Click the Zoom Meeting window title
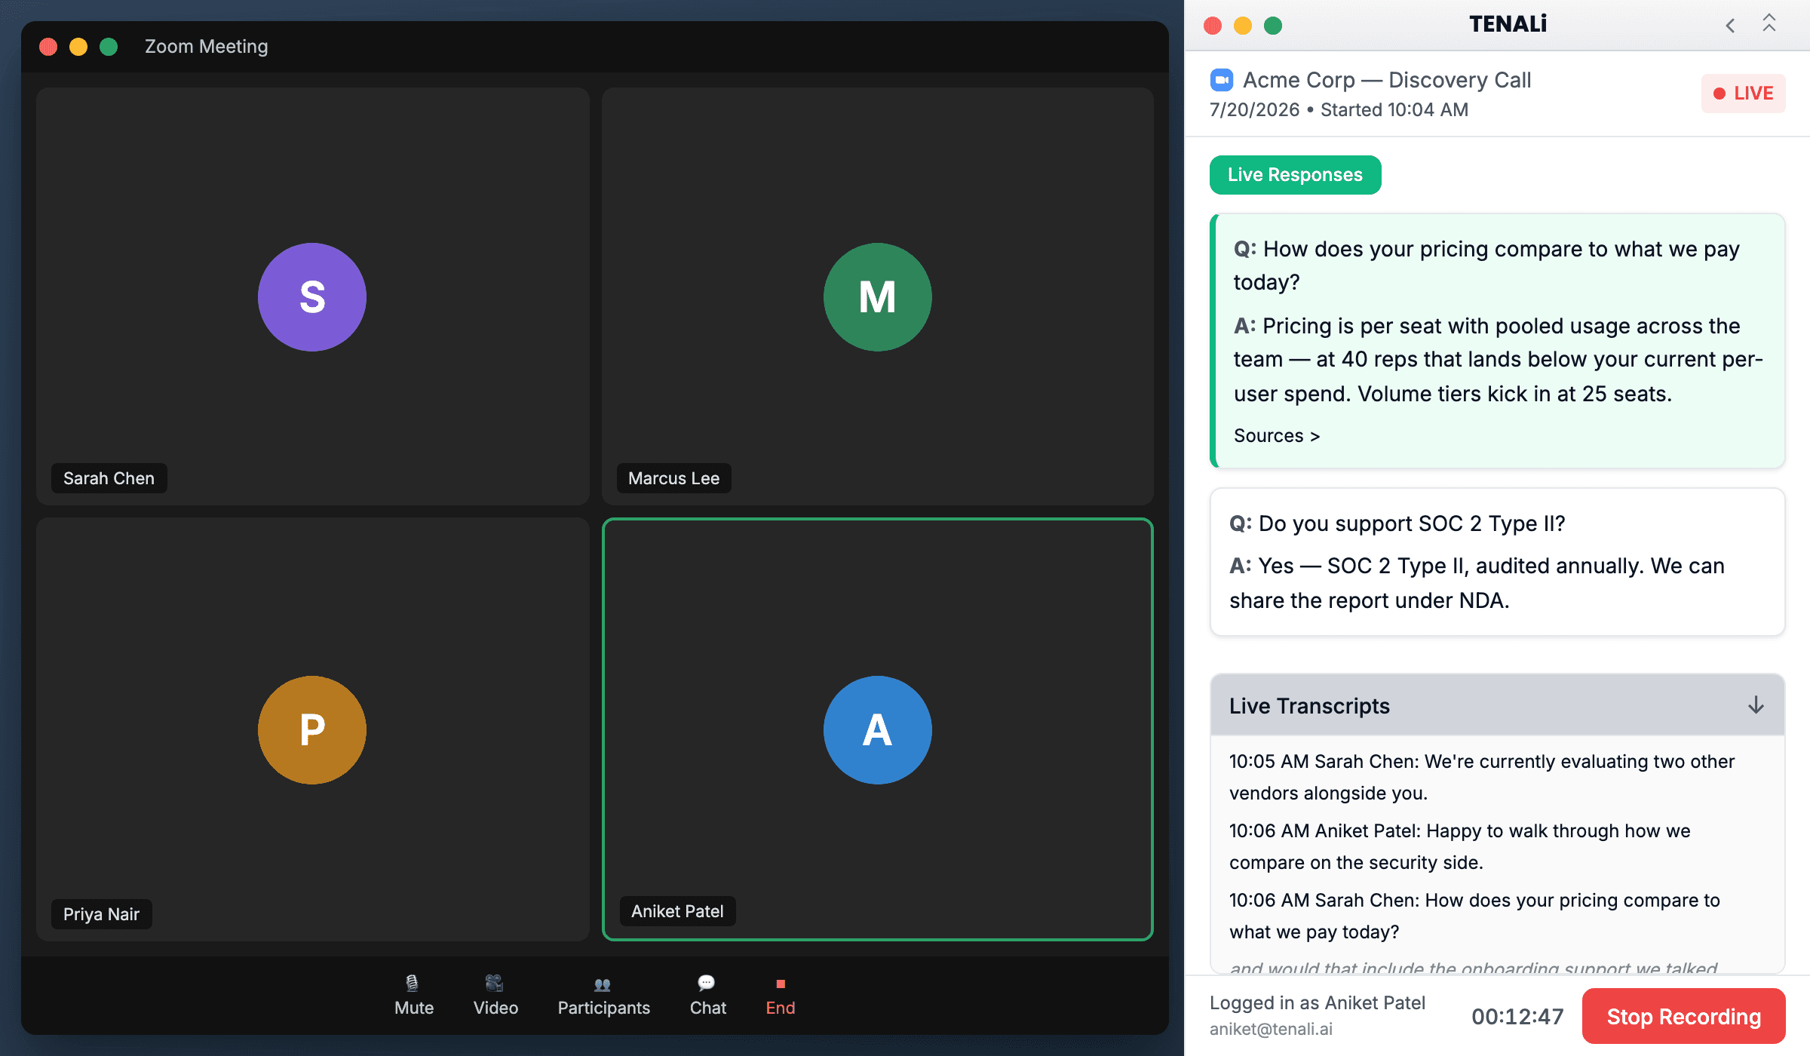1810x1056 pixels. 206,47
